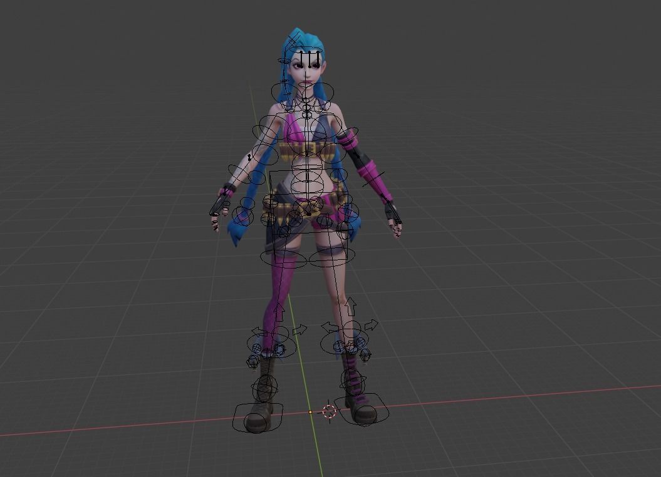Viewport: 661px width, 477px height.
Task: Select foot control box around the purple-striped boot
Action: [x=362, y=409]
